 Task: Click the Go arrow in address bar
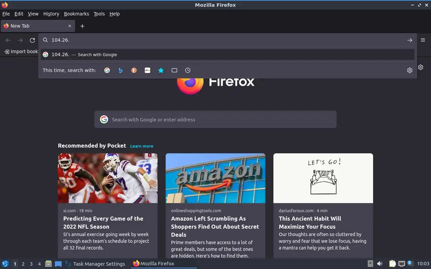[410, 40]
